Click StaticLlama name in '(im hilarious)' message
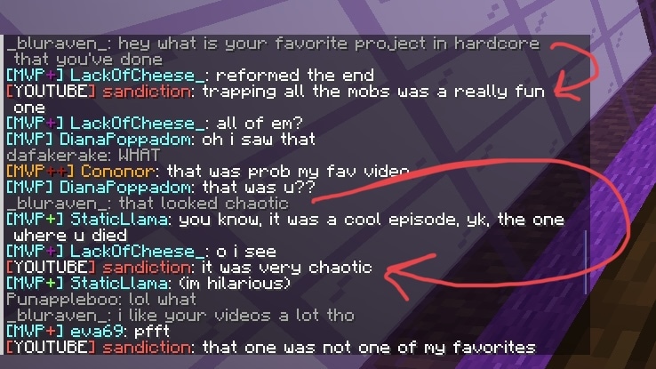The width and height of the screenshot is (656, 369). 119,284
